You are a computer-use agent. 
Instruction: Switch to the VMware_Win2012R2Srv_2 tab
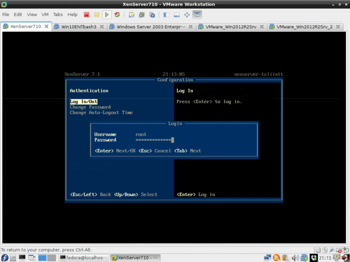pos(305,27)
